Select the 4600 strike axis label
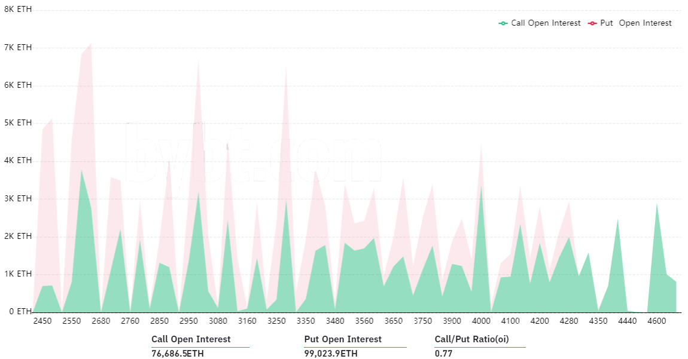 [x=657, y=321]
